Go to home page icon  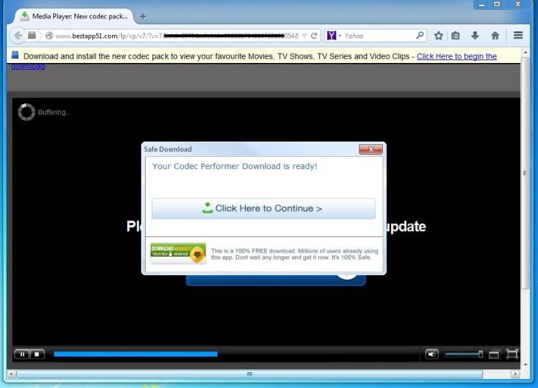[495, 36]
